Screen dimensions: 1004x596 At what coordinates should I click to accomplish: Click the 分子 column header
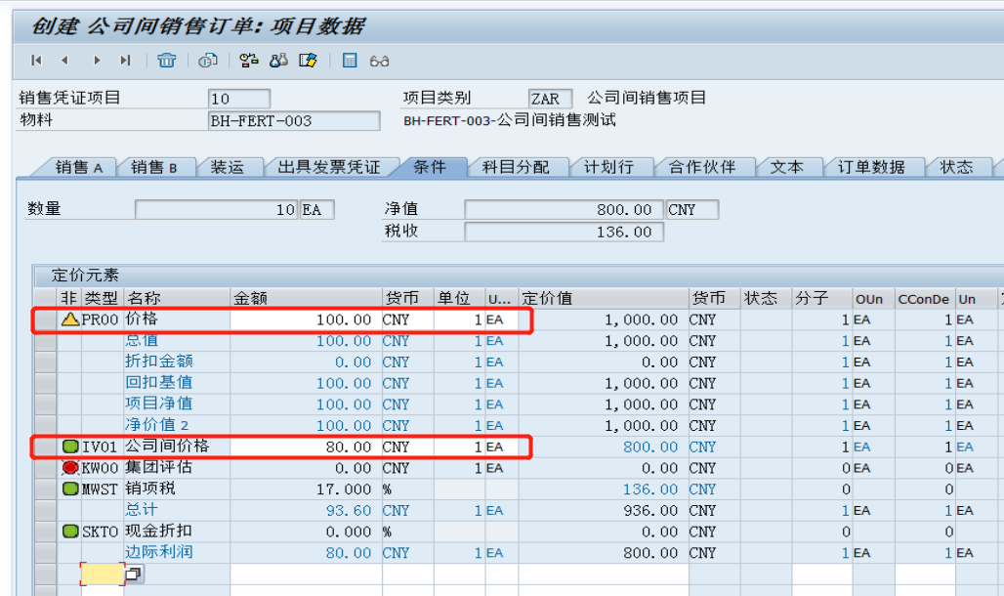[x=822, y=298]
